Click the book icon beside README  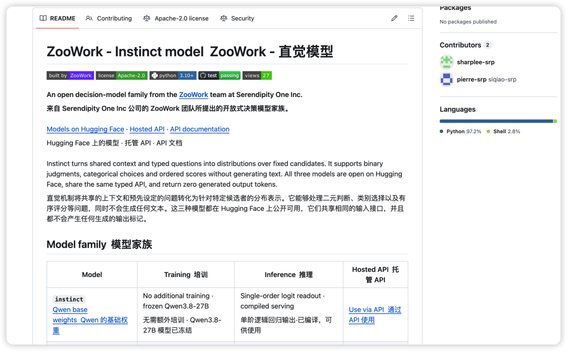click(x=43, y=18)
